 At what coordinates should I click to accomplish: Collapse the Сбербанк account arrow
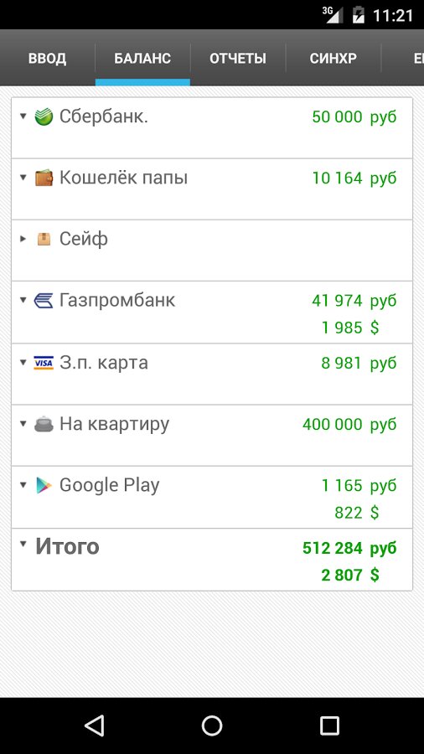(23, 116)
